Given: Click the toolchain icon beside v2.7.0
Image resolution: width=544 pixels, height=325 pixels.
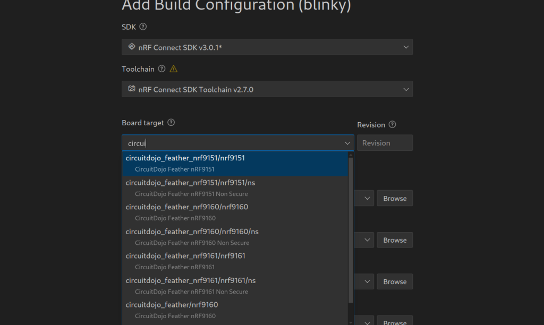Looking at the screenshot, I should coord(132,89).
